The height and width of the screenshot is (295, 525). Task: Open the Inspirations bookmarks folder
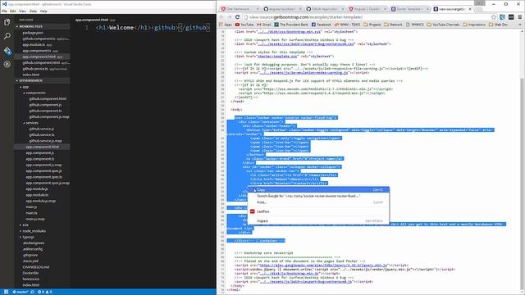474,25
